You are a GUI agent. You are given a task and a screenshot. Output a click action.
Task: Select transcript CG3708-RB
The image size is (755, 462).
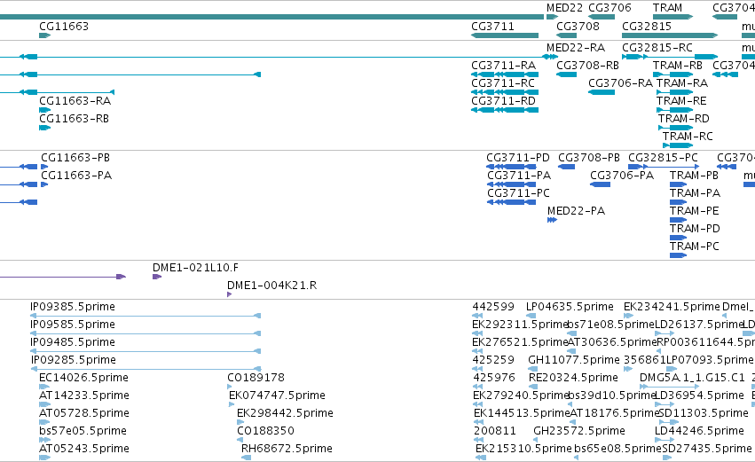[587, 66]
